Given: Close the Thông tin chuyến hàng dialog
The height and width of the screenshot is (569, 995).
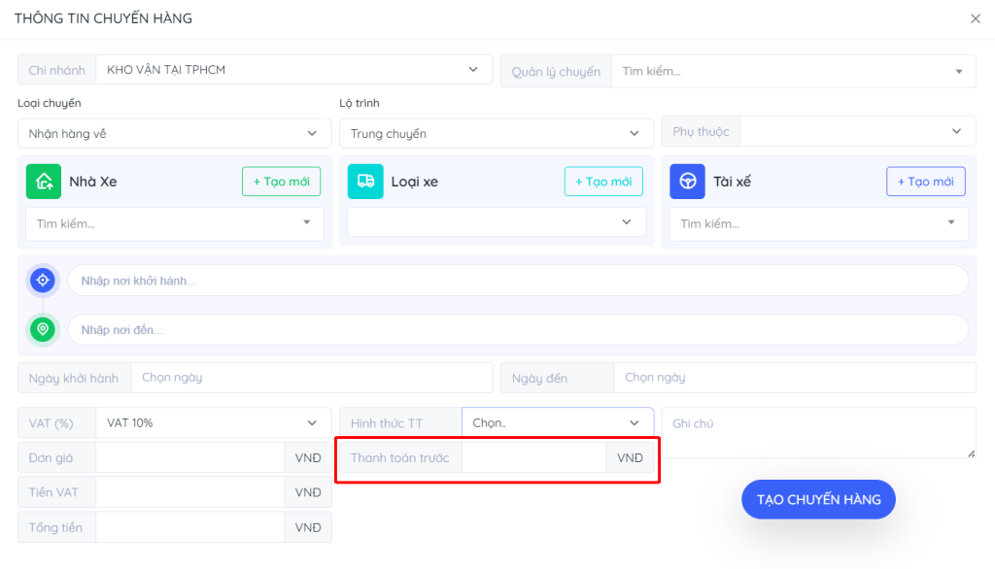Looking at the screenshot, I should [975, 18].
